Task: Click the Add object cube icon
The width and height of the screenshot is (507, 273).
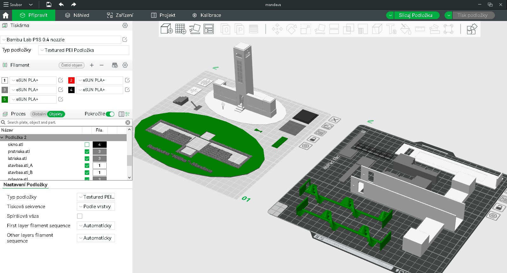Action: (167, 29)
